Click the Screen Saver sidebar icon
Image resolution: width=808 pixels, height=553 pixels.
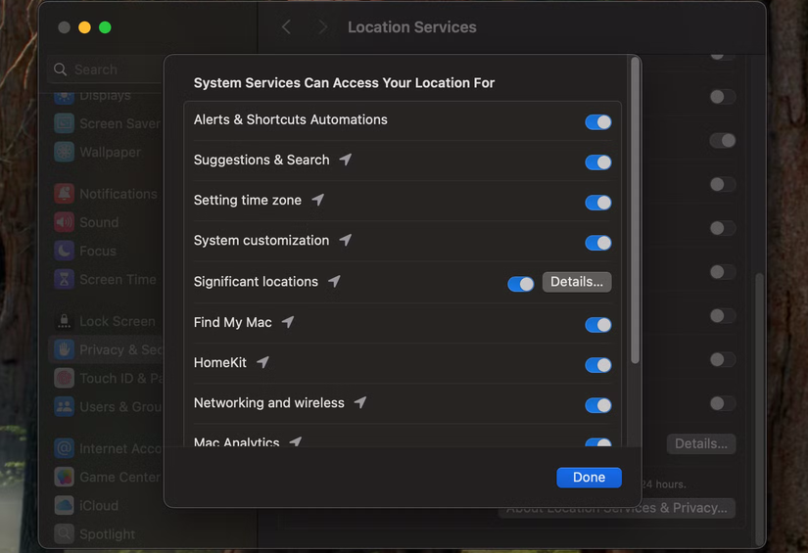(64, 123)
